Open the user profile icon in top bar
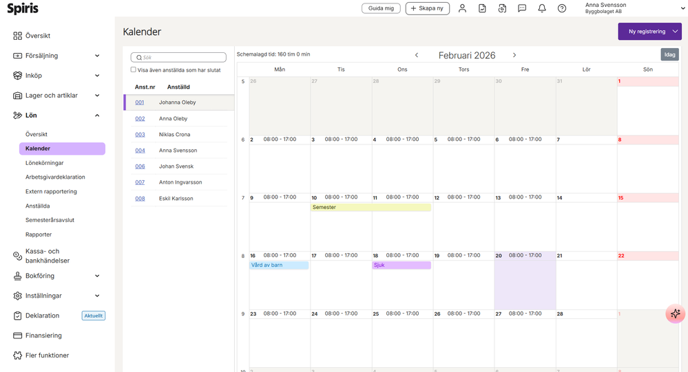This screenshot has width=688, height=372. click(x=462, y=8)
